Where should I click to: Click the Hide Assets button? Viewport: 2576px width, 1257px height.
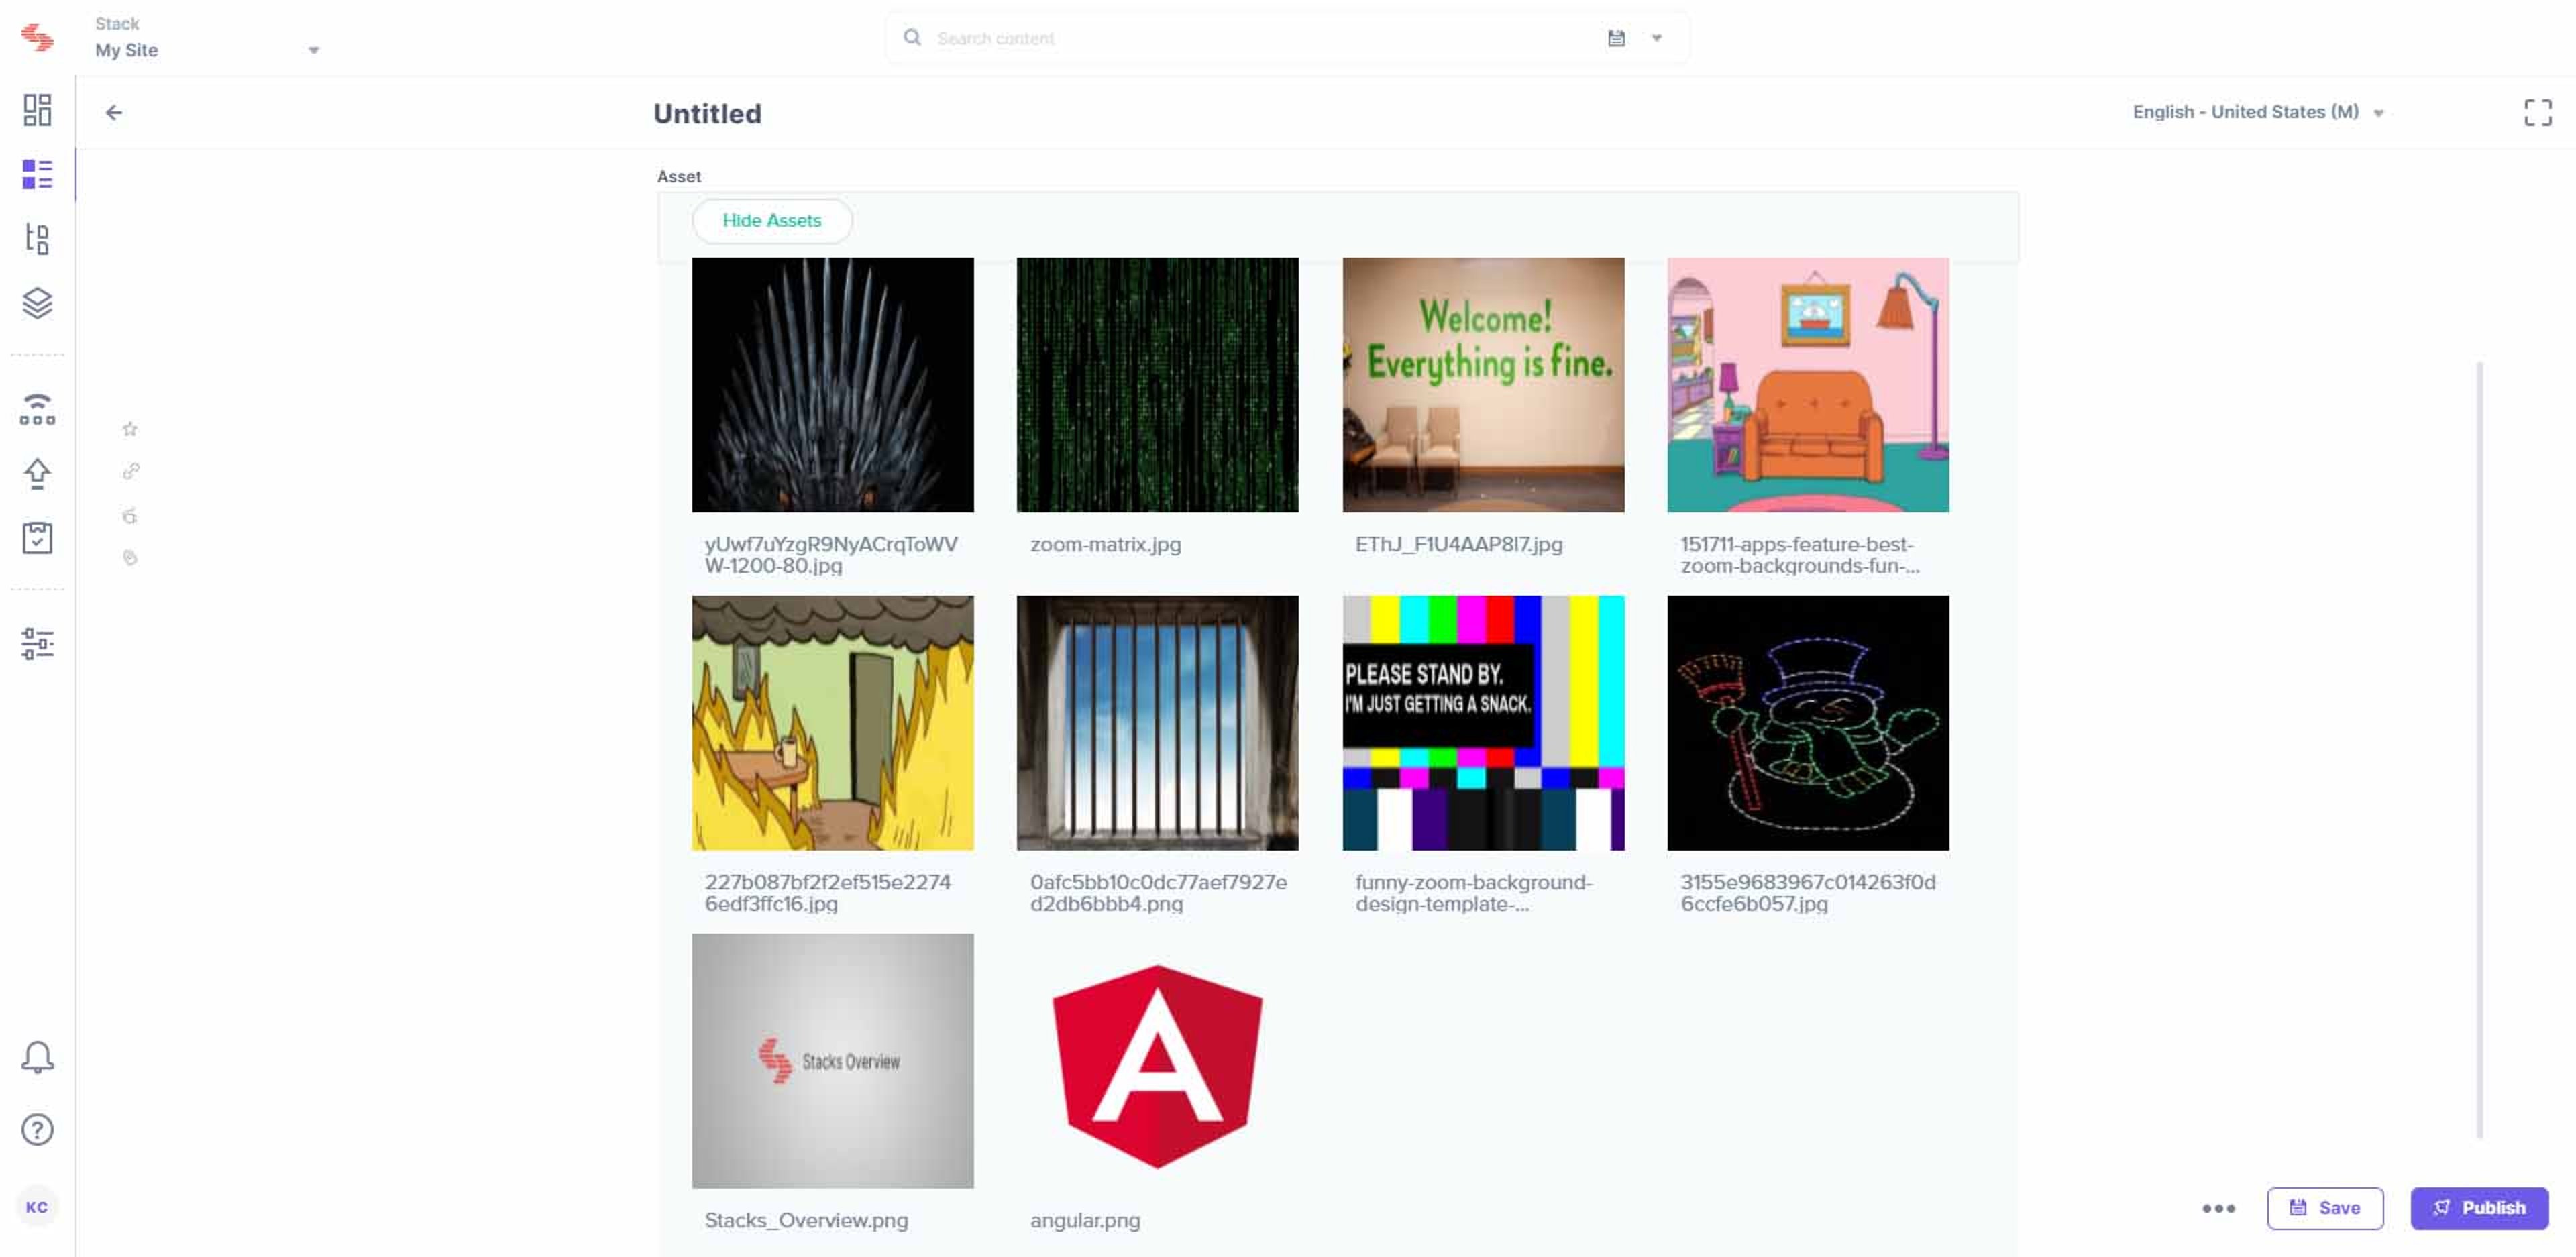click(771, 220)
